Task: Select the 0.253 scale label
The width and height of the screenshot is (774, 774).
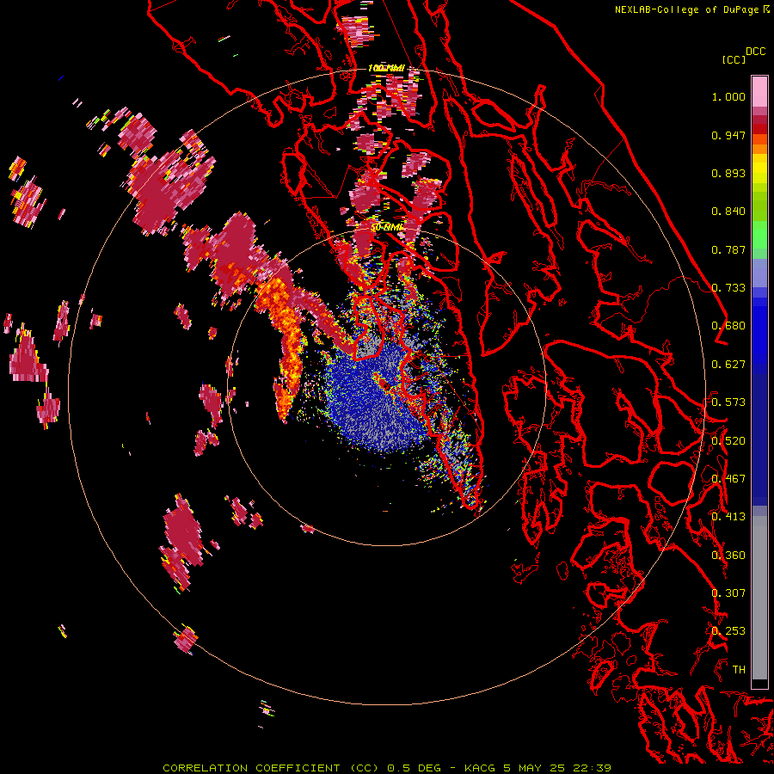Action: tap(728, 631)
